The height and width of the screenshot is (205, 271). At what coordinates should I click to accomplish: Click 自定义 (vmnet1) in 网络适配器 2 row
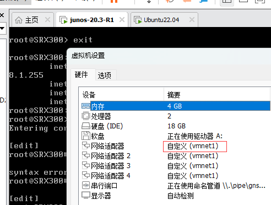pyautogui.click(x=193, y=156)
